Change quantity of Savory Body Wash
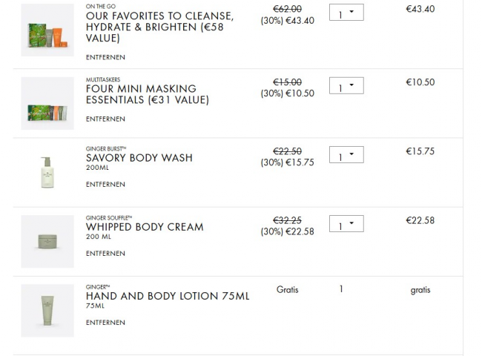 click(x=346, y=156)
